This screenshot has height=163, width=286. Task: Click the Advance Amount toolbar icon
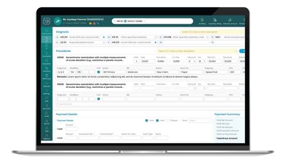click(230, 21)
